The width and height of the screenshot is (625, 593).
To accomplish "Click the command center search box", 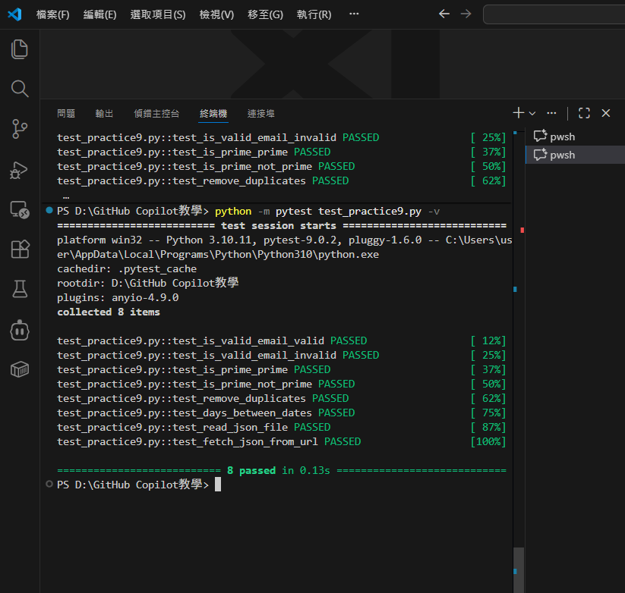I will (x=553, y=14).
